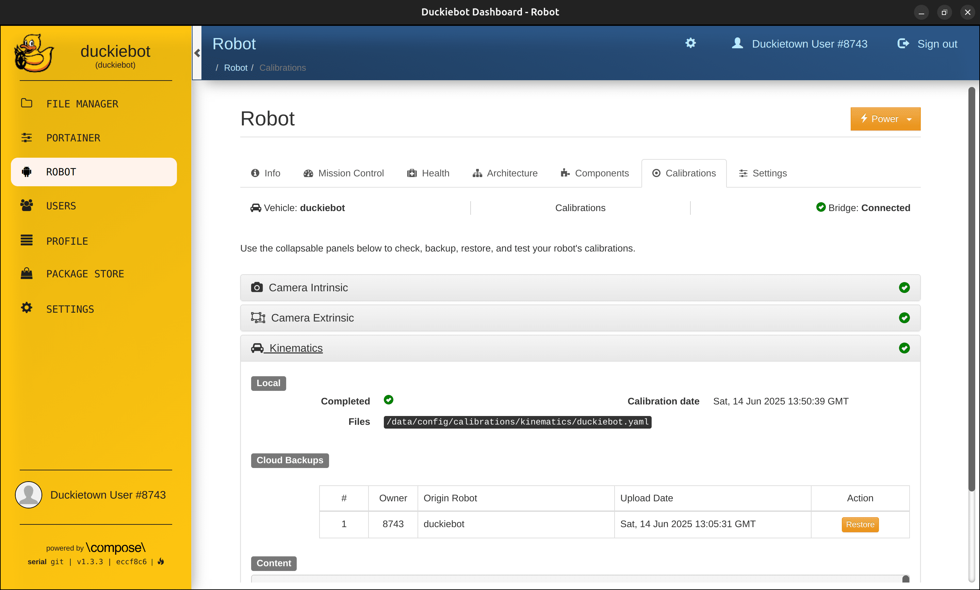Switch to the Architecture tab
This screenshot has height=590, width=980.
pyautogui.click(x=505, y=173)
